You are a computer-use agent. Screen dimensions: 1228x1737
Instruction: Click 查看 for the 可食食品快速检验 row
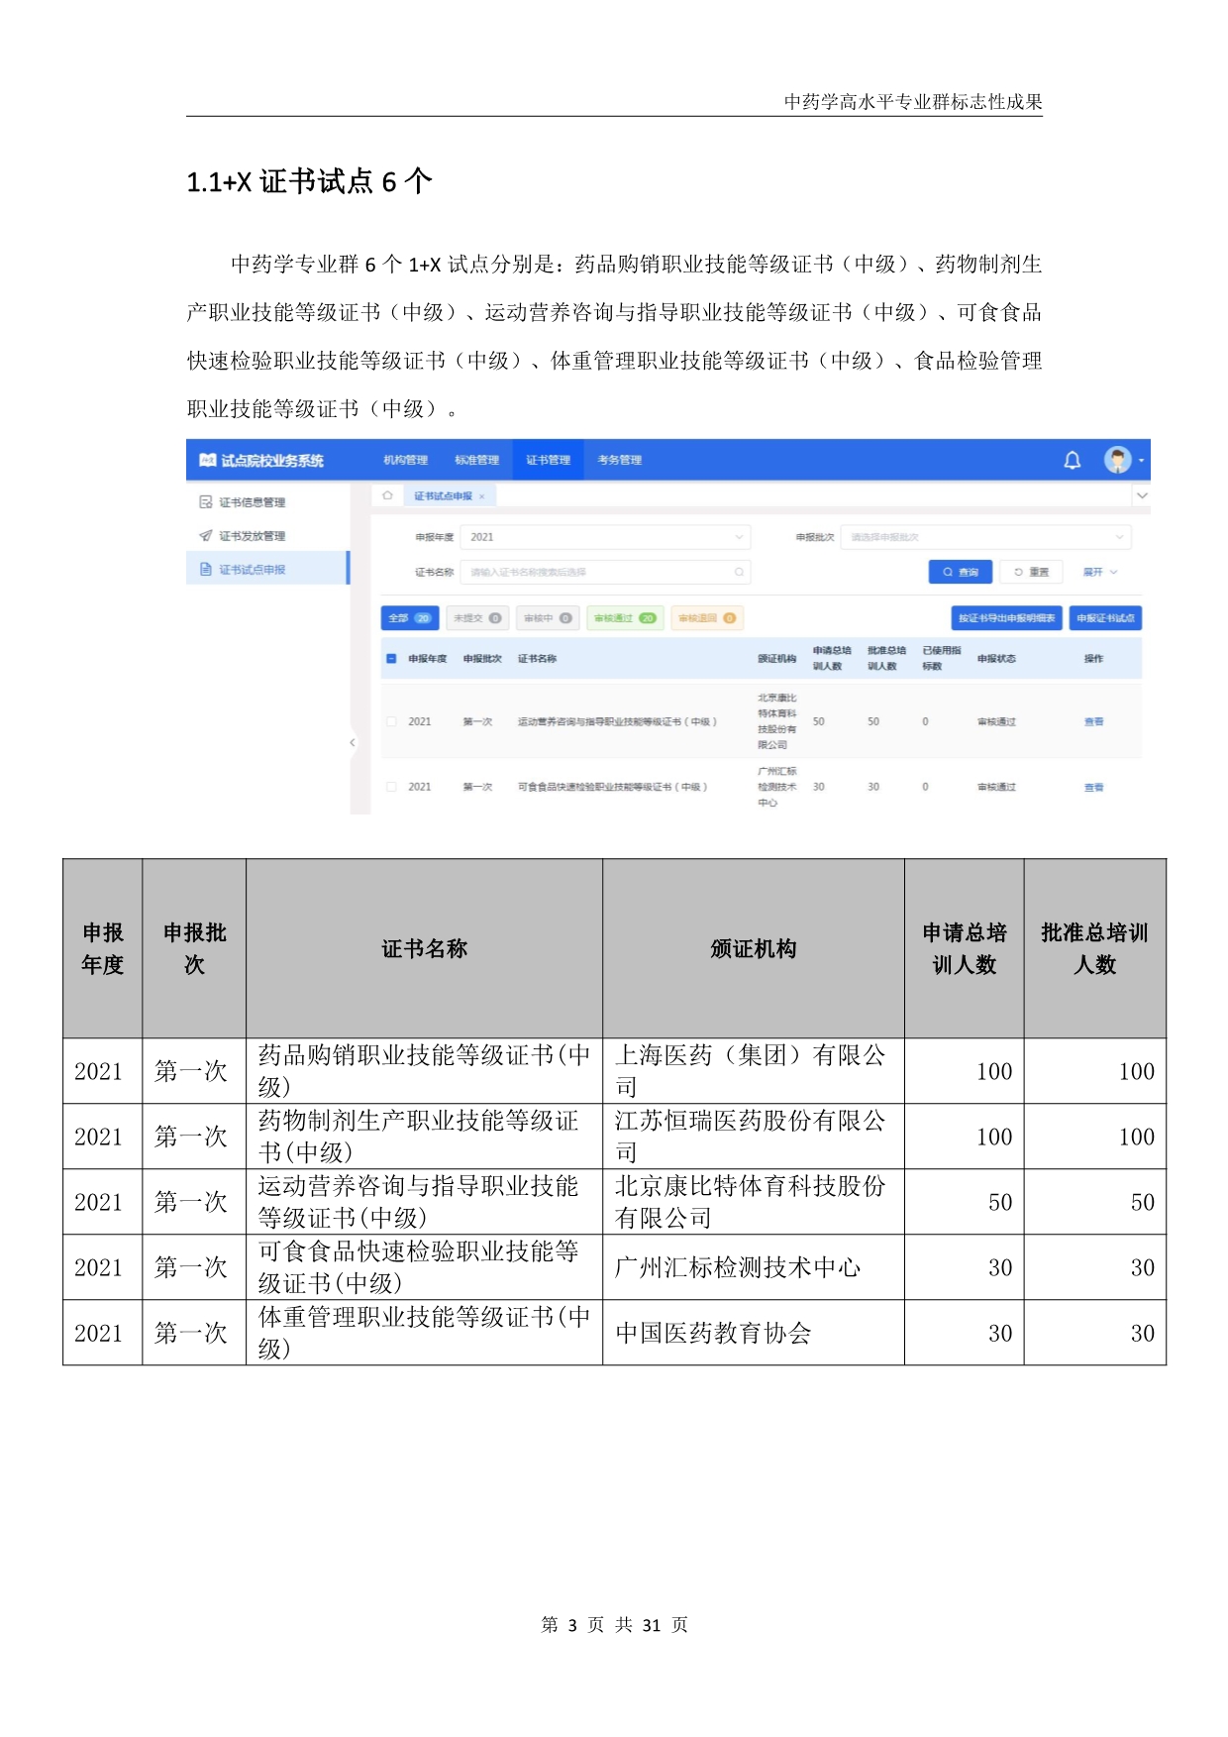point(1093,788)
